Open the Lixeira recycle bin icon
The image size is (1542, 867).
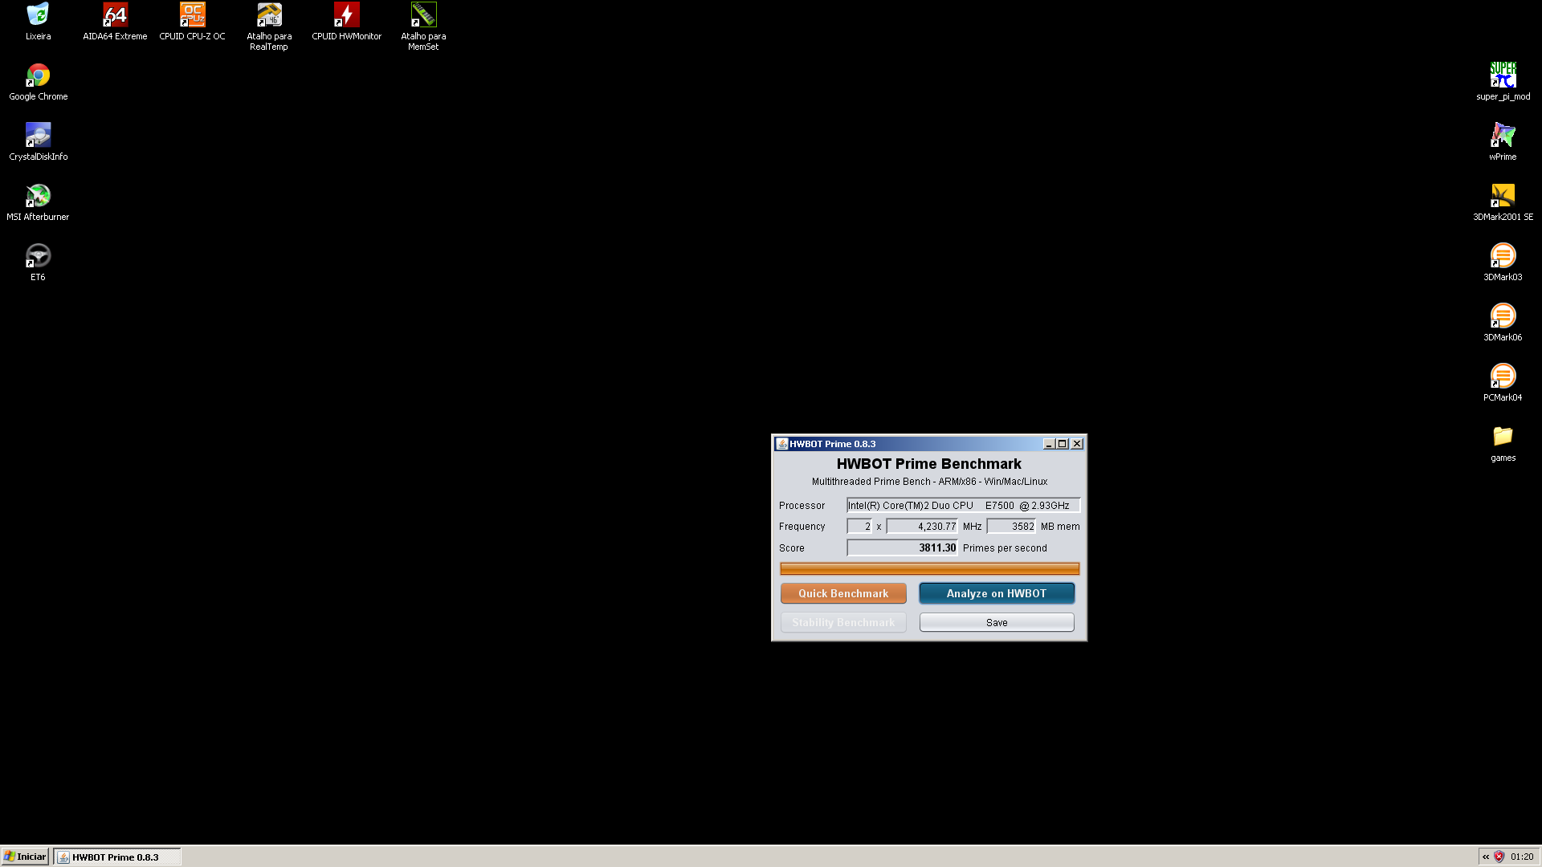(x=38, y=14)
